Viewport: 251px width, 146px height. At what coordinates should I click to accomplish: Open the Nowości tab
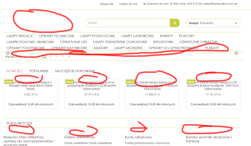(15, 71)
